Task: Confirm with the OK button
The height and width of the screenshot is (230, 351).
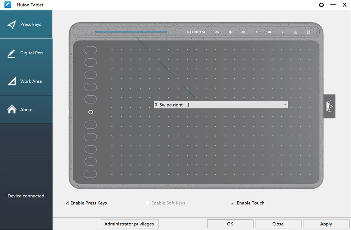Action: (230, 224)
